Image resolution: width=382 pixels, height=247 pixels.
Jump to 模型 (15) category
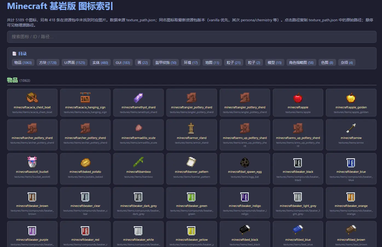(275, 63)
